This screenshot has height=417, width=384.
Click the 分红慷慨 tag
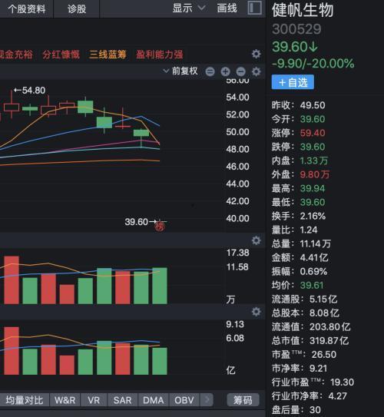(61, 55)
